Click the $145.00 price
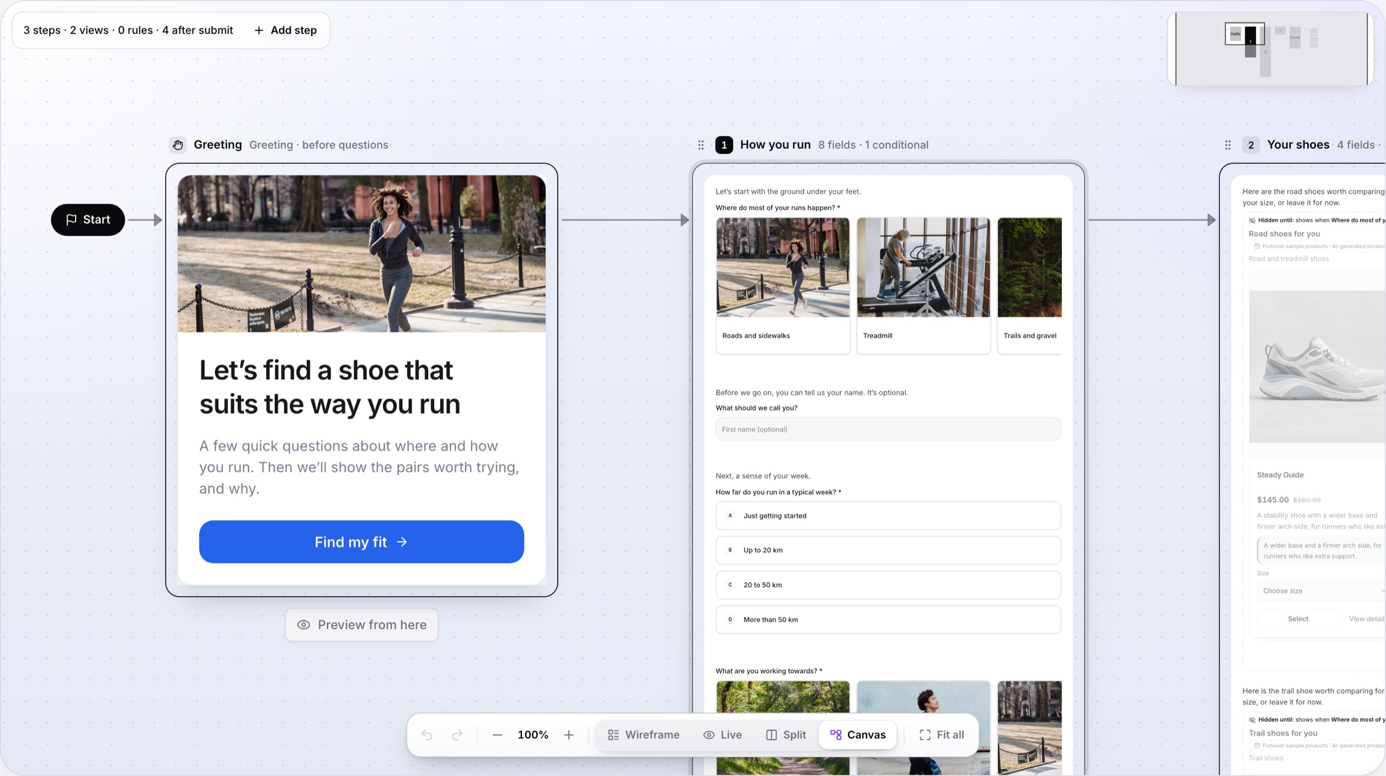Viewport: 1386px width, 776px height. click(1273, 500)
